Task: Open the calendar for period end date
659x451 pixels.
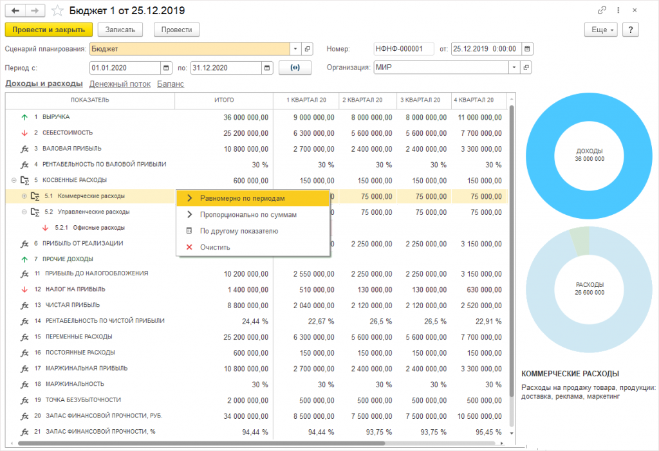Action: (267, 68)
